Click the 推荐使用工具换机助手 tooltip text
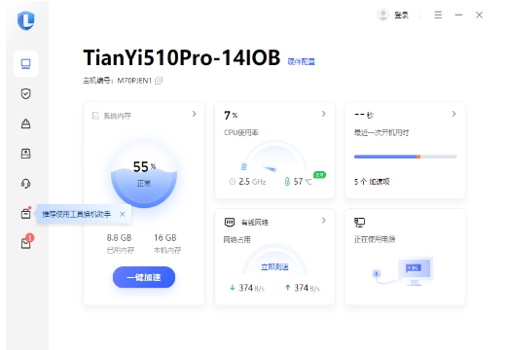Screen dimensions: 508x350 tap(77, 214)
